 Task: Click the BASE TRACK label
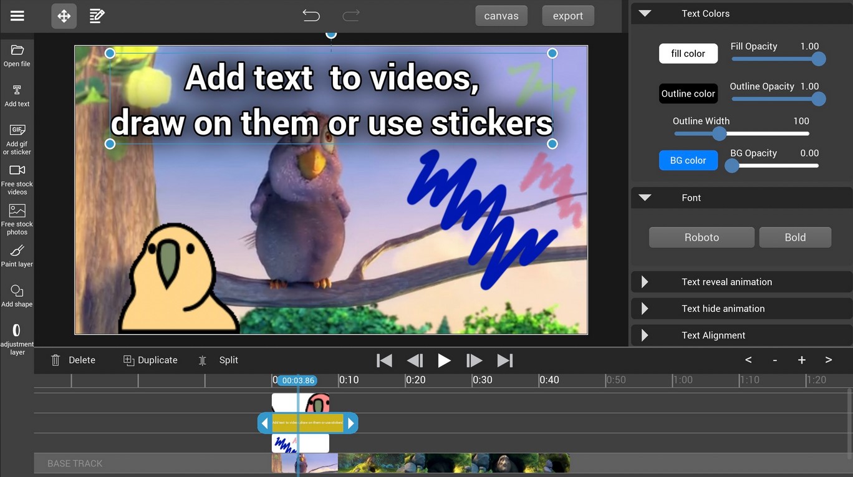(x=75, y=463)
